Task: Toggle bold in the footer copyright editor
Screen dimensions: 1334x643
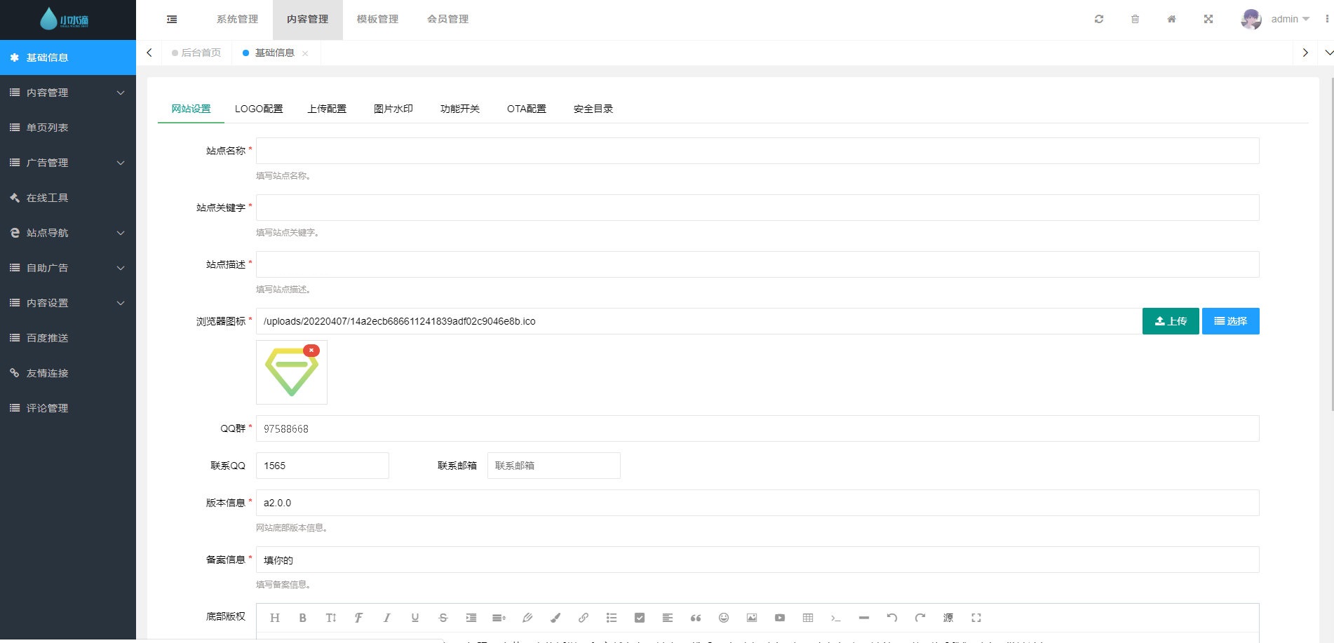Action: 303,618
